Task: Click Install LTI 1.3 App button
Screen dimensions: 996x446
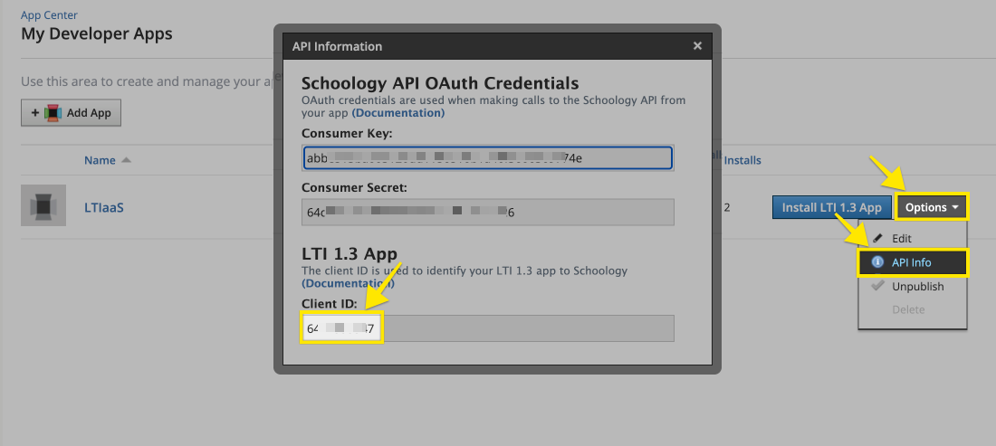Action: [x=831, y=207]
